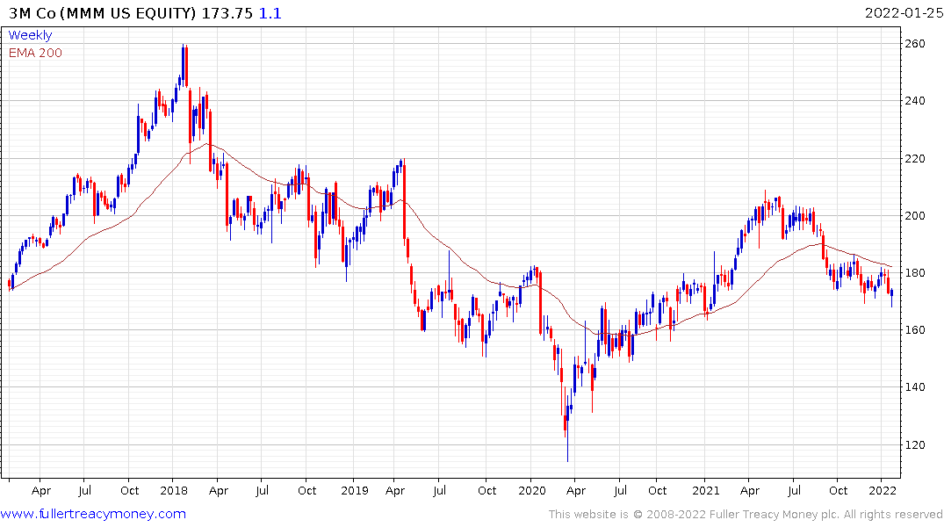Click the 260 price axis label
Image resolution: width=944 pixels, height=527 pixels.
(x=915, y=43)
